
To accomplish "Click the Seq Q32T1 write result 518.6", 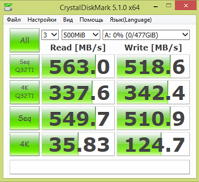I will click(153, 66).
